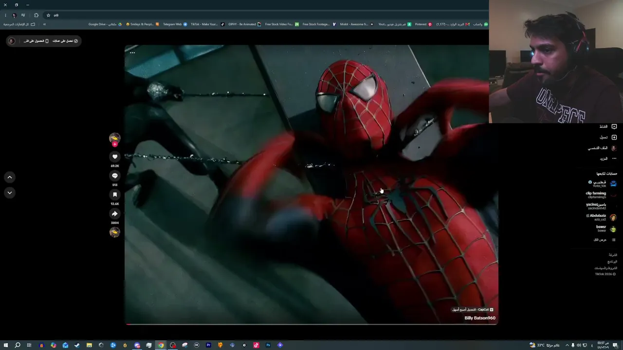Open the followed account 9utbi_10k

(602, 184)
